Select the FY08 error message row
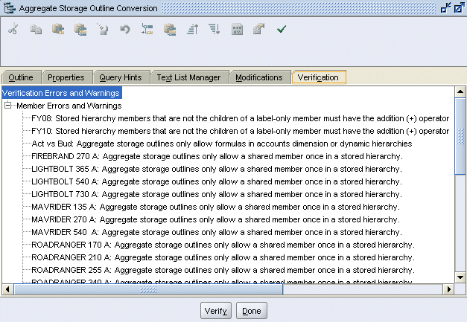 [240, 118]
